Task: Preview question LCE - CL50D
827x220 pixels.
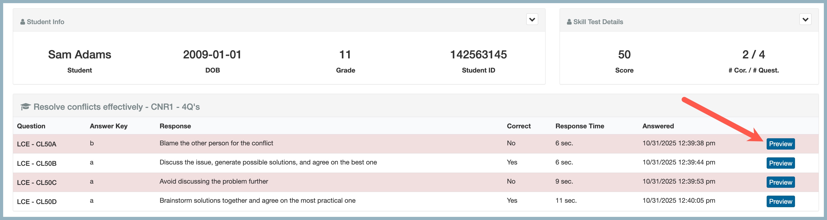Action: coord(781,201)
